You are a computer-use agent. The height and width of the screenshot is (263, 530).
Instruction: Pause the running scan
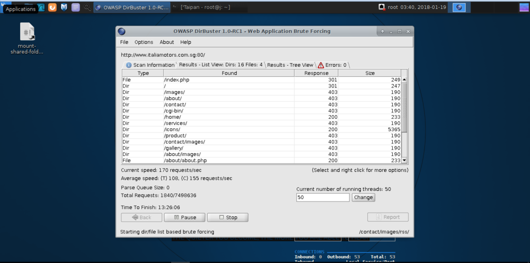click(x=185, y=217)
